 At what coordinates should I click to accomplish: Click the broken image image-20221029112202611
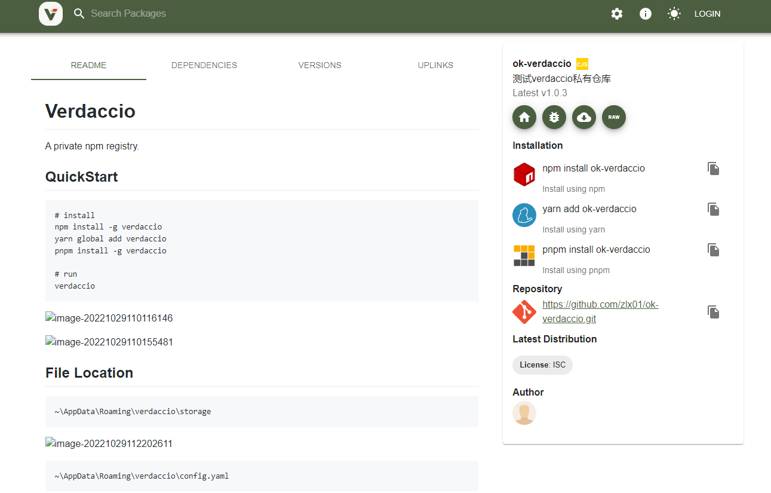109,444
